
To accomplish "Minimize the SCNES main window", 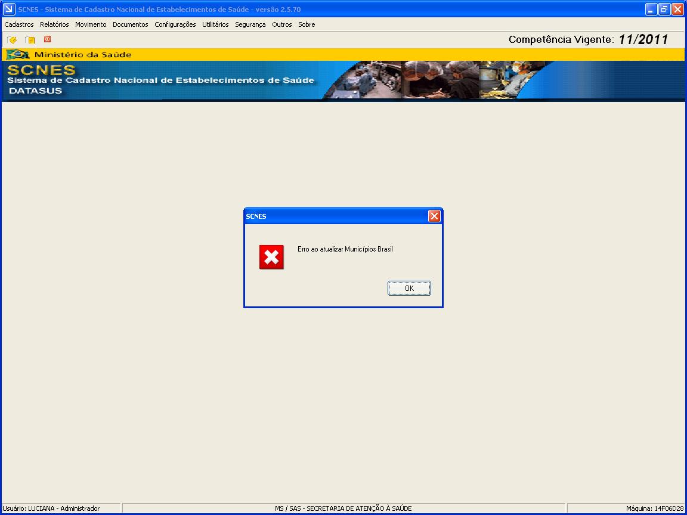I will [x=651, y=9].
